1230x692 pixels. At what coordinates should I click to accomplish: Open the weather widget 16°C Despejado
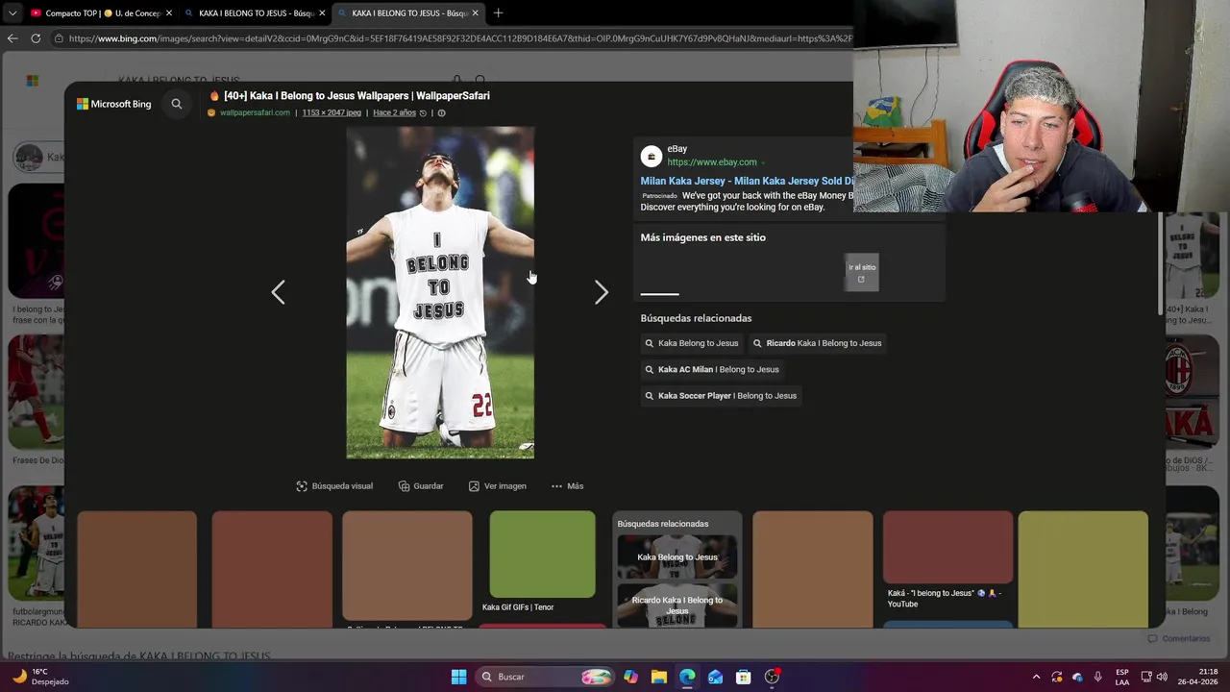pos(40,677)
